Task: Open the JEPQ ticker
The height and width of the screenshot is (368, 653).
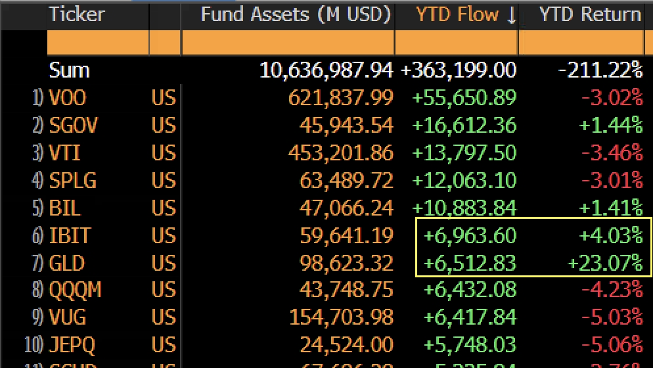Action: [72, 345]
